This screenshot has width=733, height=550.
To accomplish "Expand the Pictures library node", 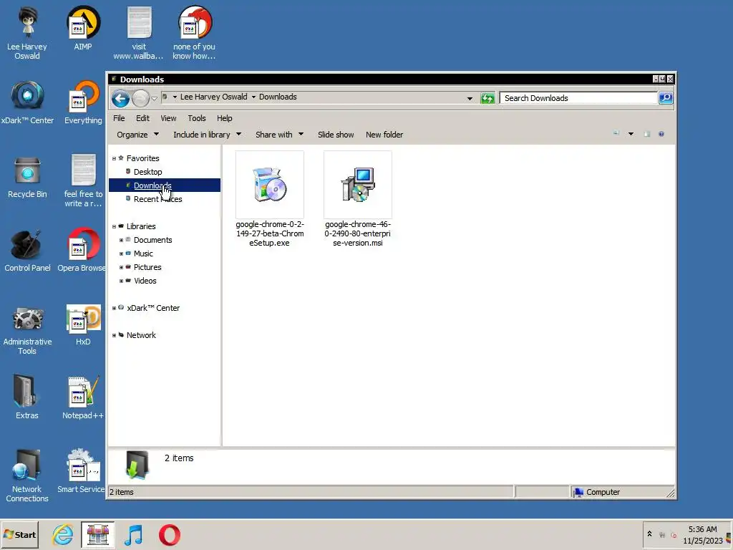I will click(121, 267).
